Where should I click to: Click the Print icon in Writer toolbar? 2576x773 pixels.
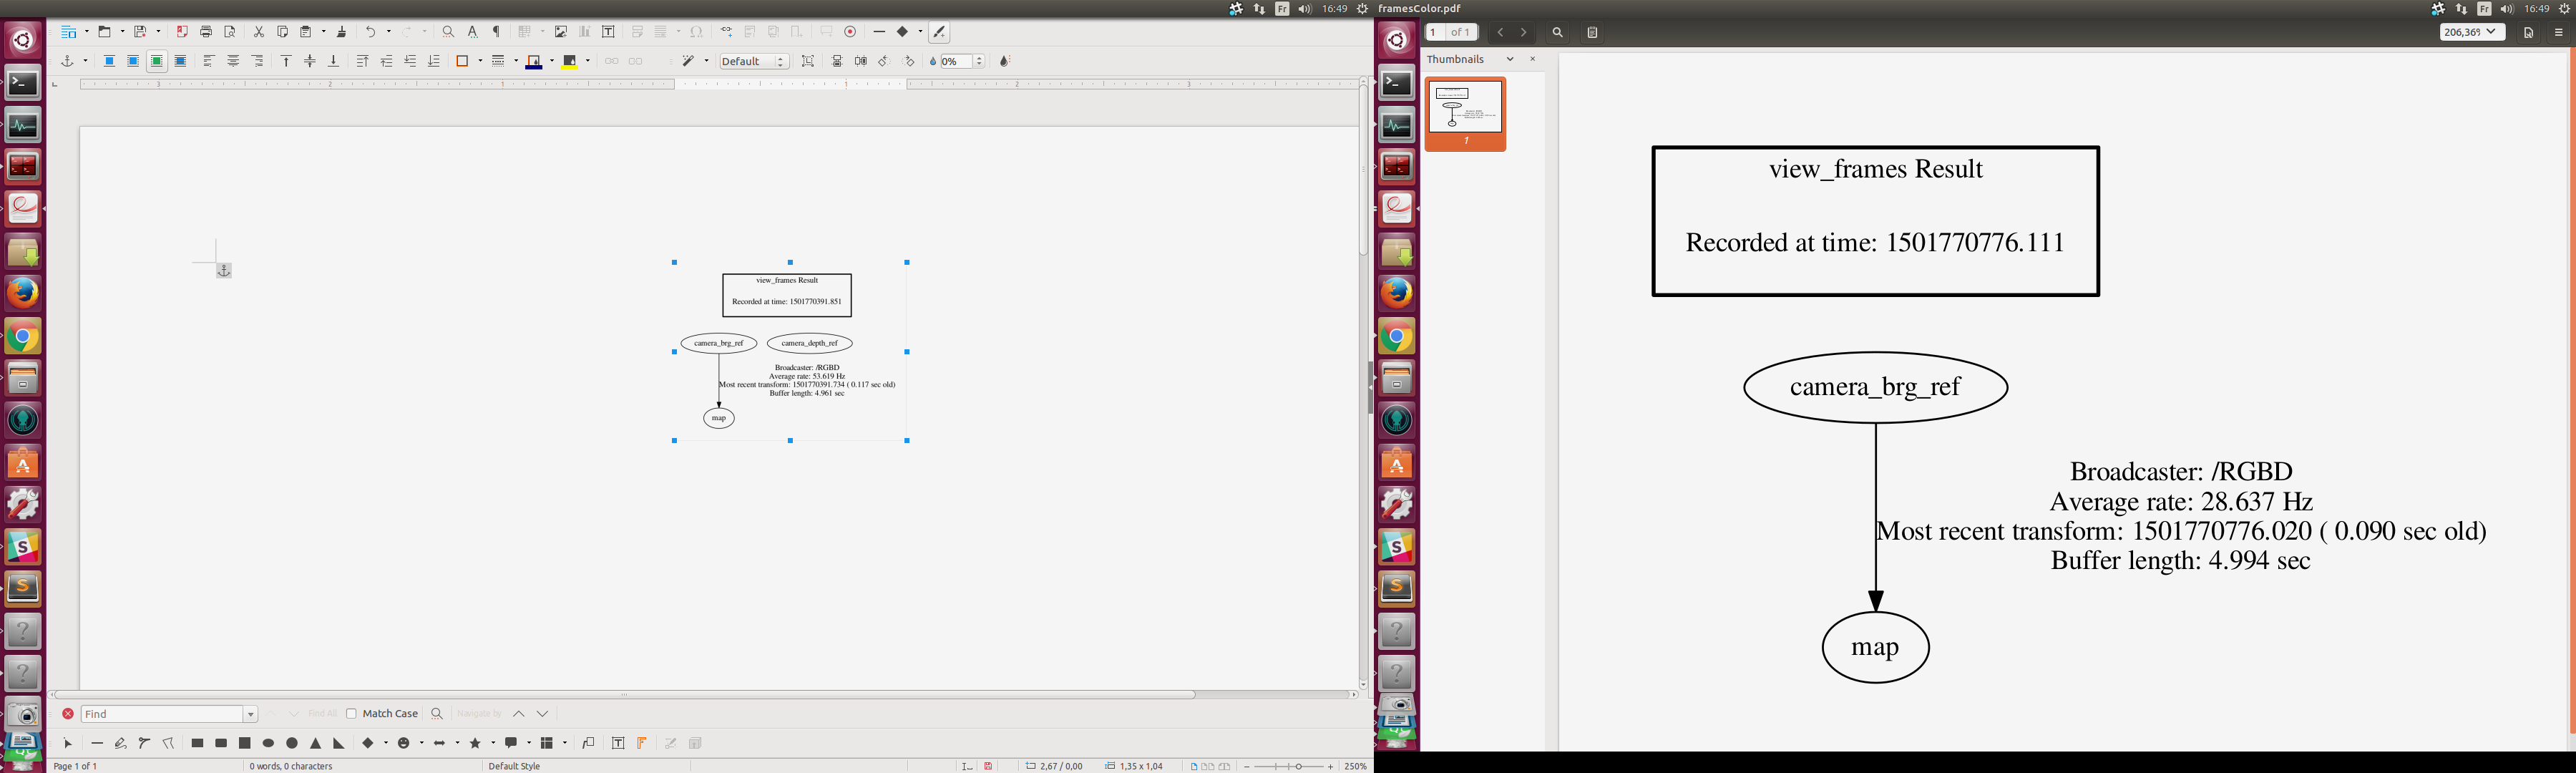tap(206, 32)
